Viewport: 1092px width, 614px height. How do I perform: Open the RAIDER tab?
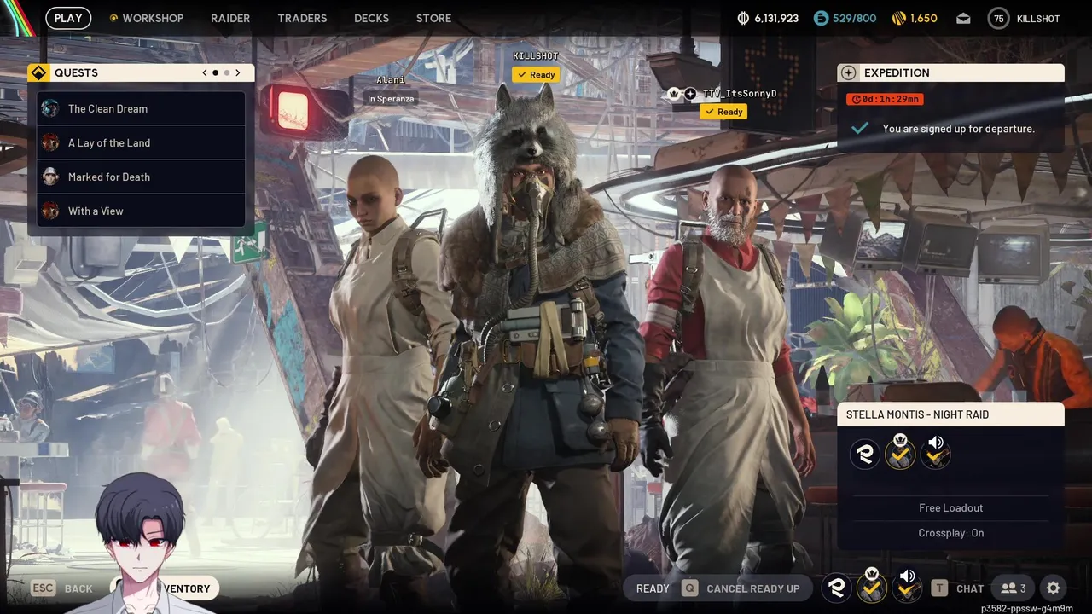point(230,18)
